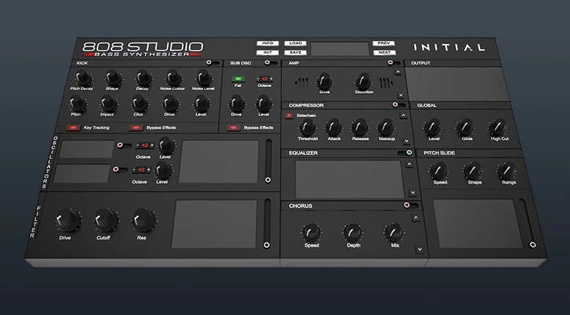
Task: Click the Pitch Slide Range knob
Action: [x=507, y=171]
